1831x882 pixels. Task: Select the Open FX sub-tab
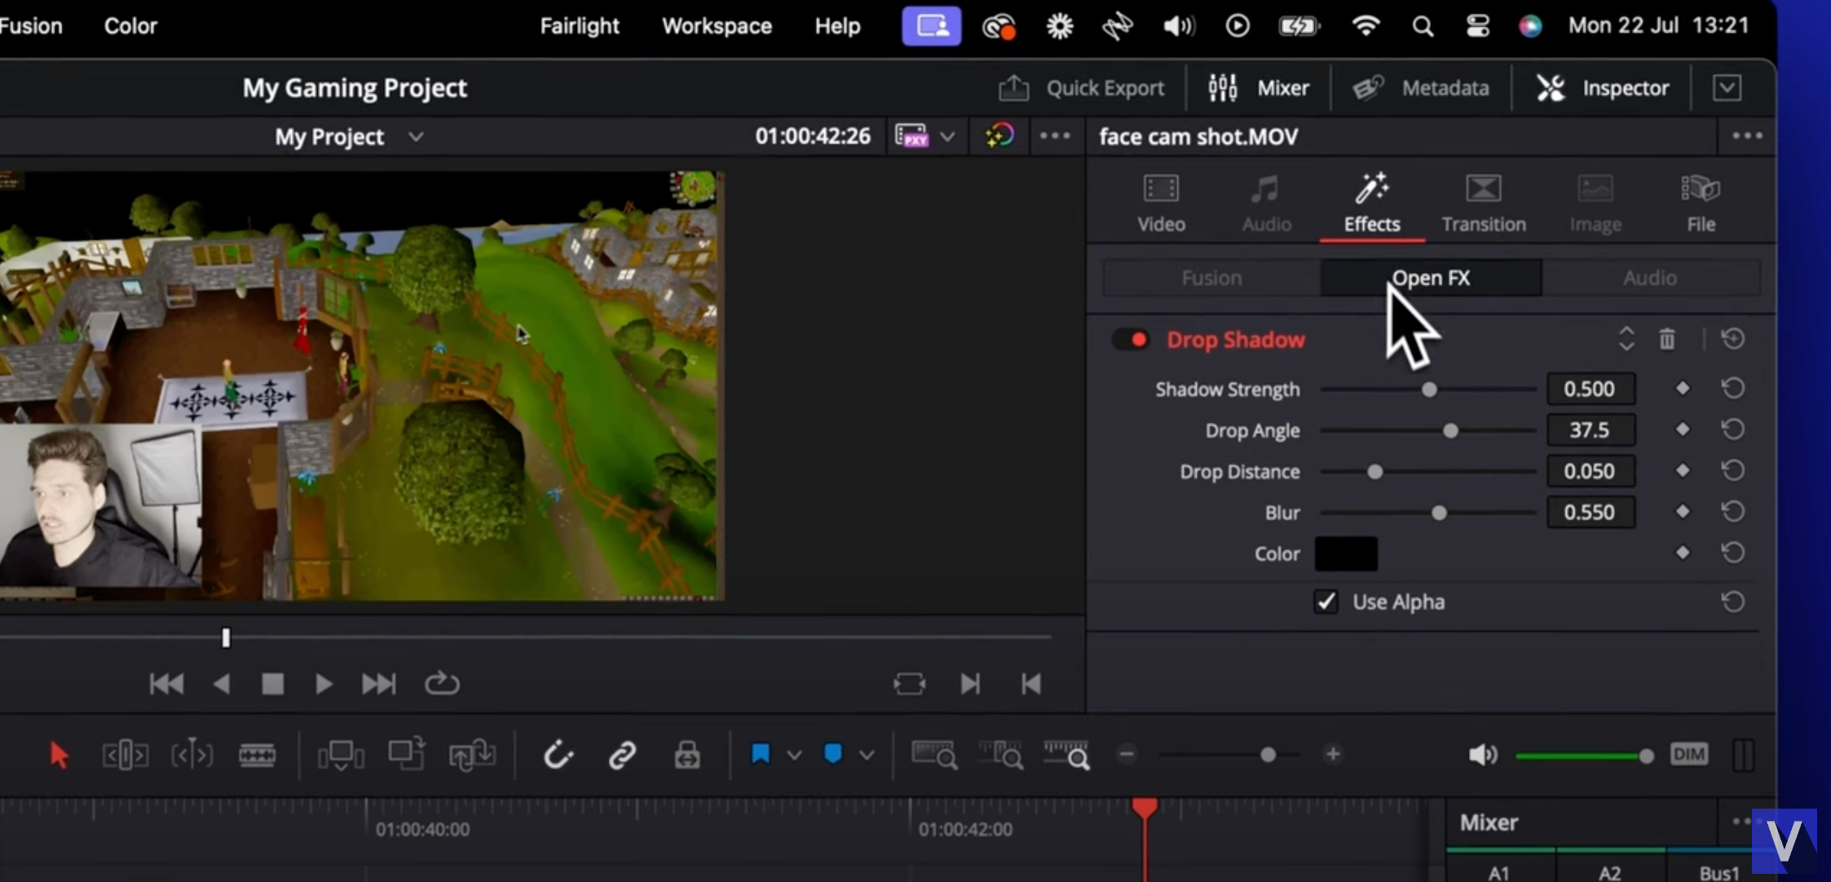coord(1431,278)
